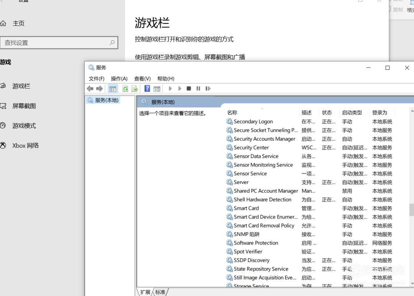Open the 帮助(H) menu
This screenshot has height=296, width=414.
pyautogui.click(x=166, y=79)
